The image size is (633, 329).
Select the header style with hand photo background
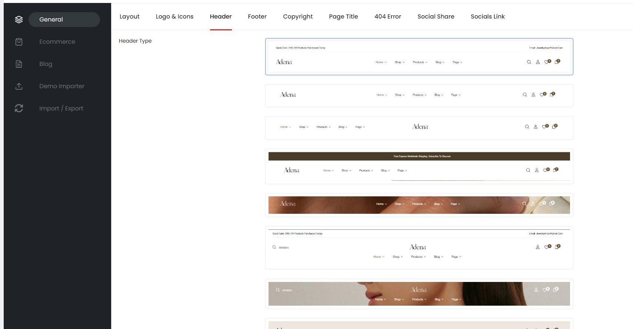click(x=419, y=205)
